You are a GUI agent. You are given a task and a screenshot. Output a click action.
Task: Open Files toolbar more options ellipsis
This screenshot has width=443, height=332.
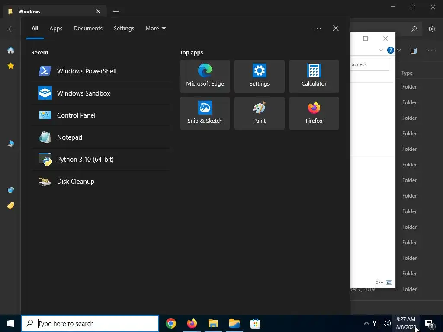[432, 51]
